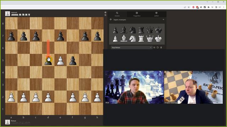Image resolution: width=227 pixels, height=127 pixels.
Task: Select the black bishop from piece palette
Action: tap(124, 30)
